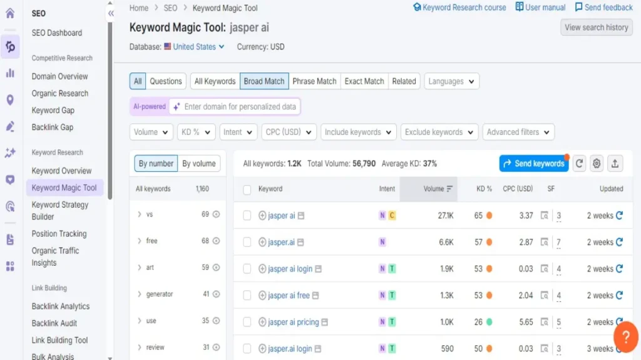Image resolution: width=641 pixels, height=360 pixels.
Task: Open the home icon in left rail
Action: pos(10,13)
